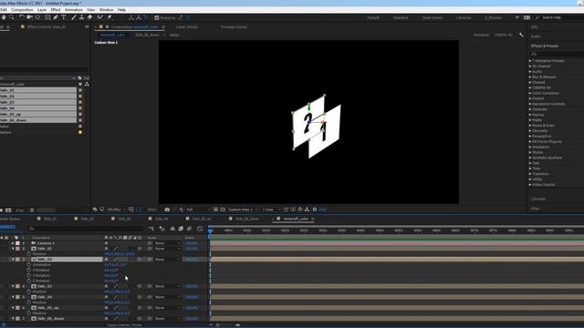
Task: Click the Side_06_down breadcrumb in viewer
Action: click(x=148, y=35)
